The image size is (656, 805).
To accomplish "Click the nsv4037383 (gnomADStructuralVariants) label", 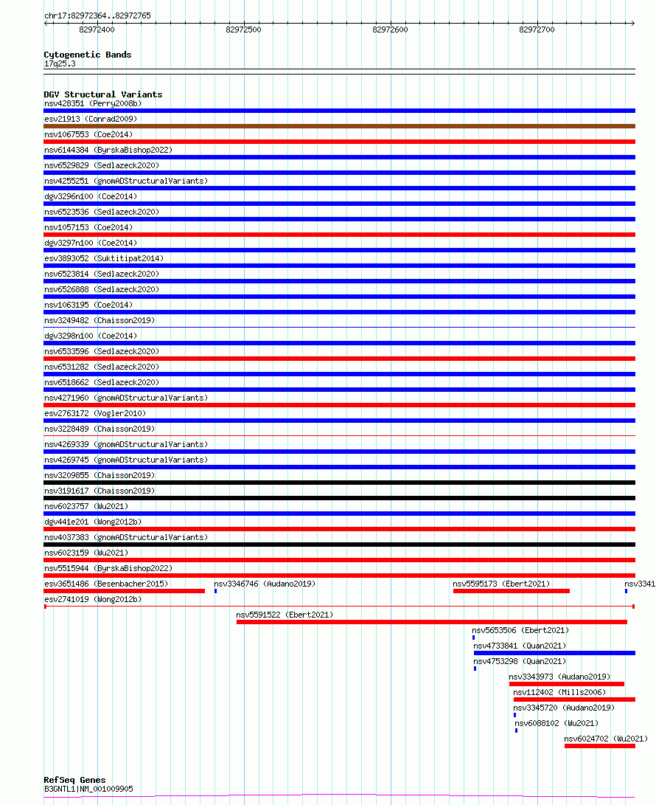I will (x=126, y=537).
